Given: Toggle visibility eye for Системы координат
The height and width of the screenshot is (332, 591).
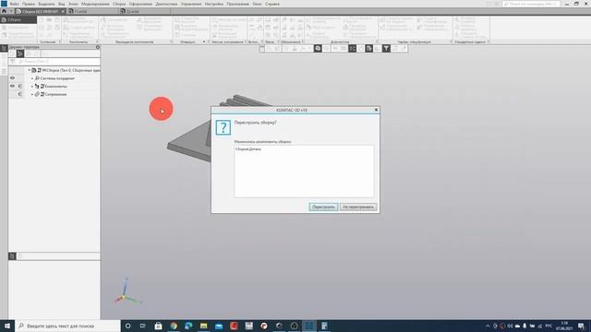Looking at the screenshot, I should (x=12, y=77).
